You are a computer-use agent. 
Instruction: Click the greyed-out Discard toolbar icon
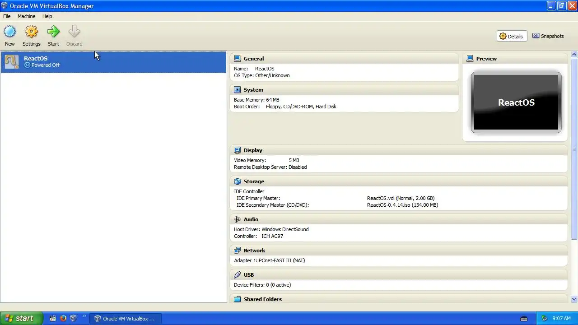74,32
